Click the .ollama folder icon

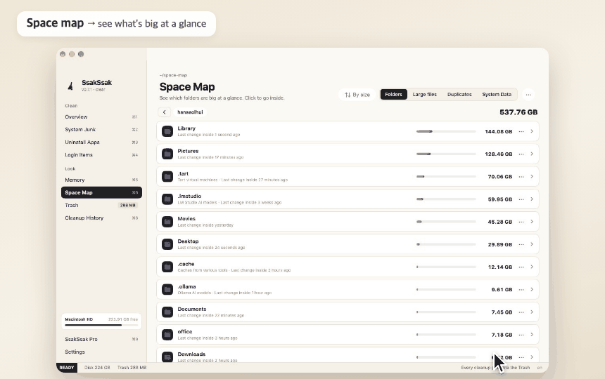[167, 289]
